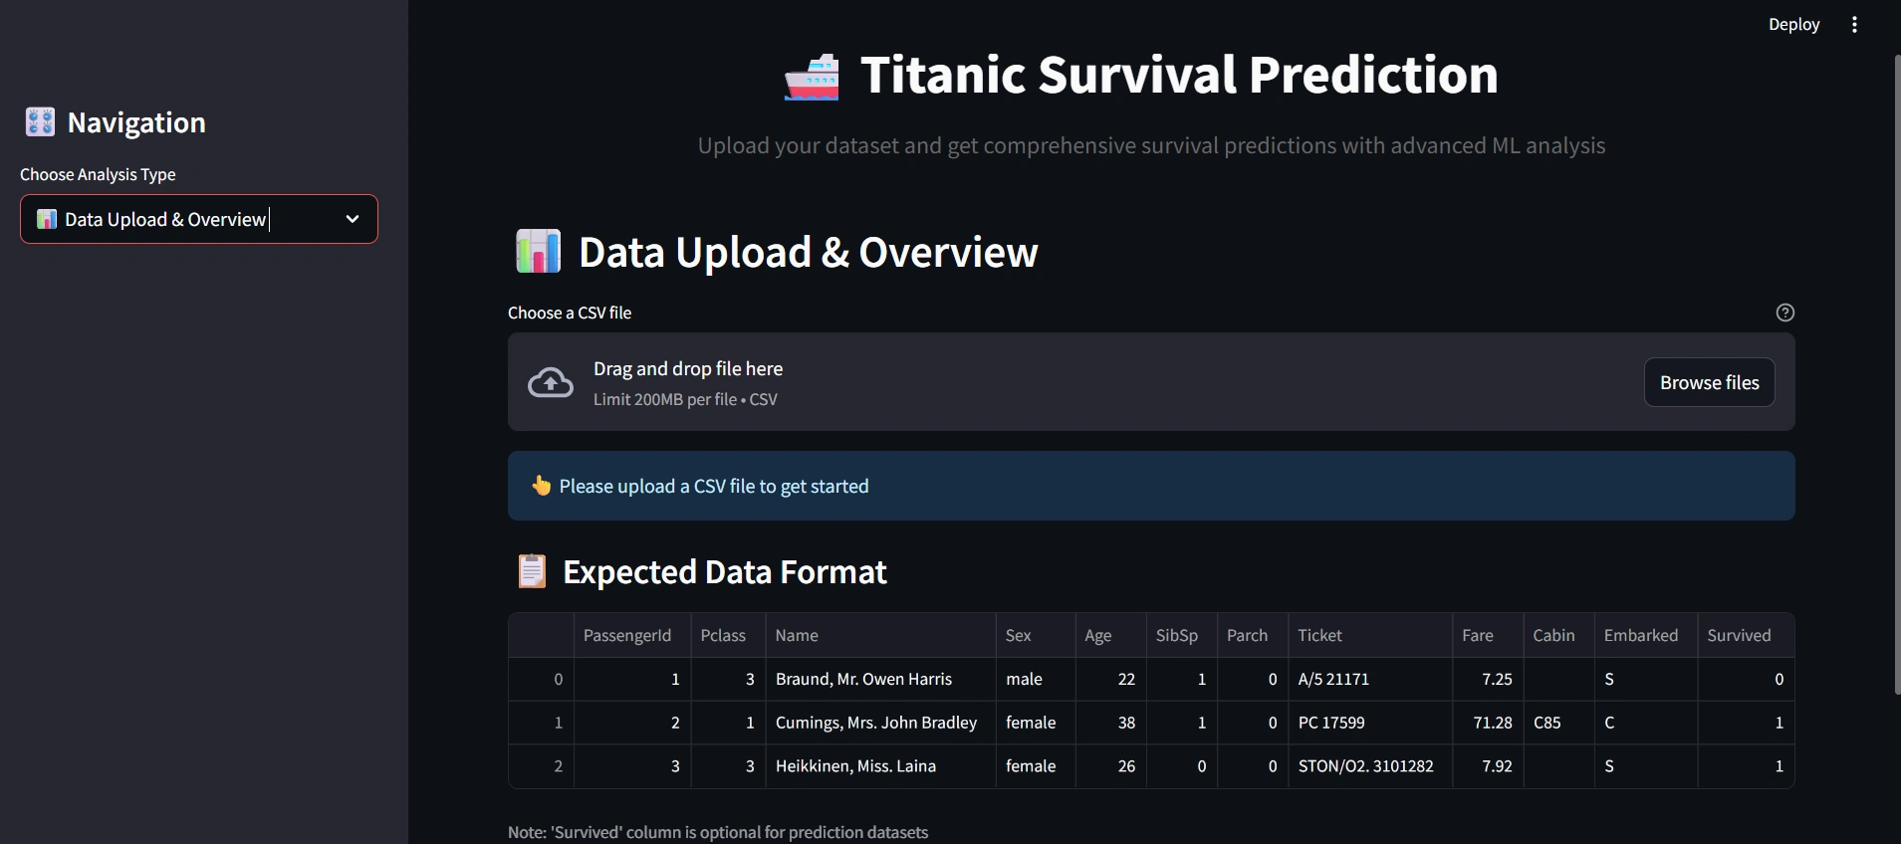This screenshot has width=1901, height=844.
Task: Click the Fare column header
Action: pyautogui.click(x=1478, y=635)
